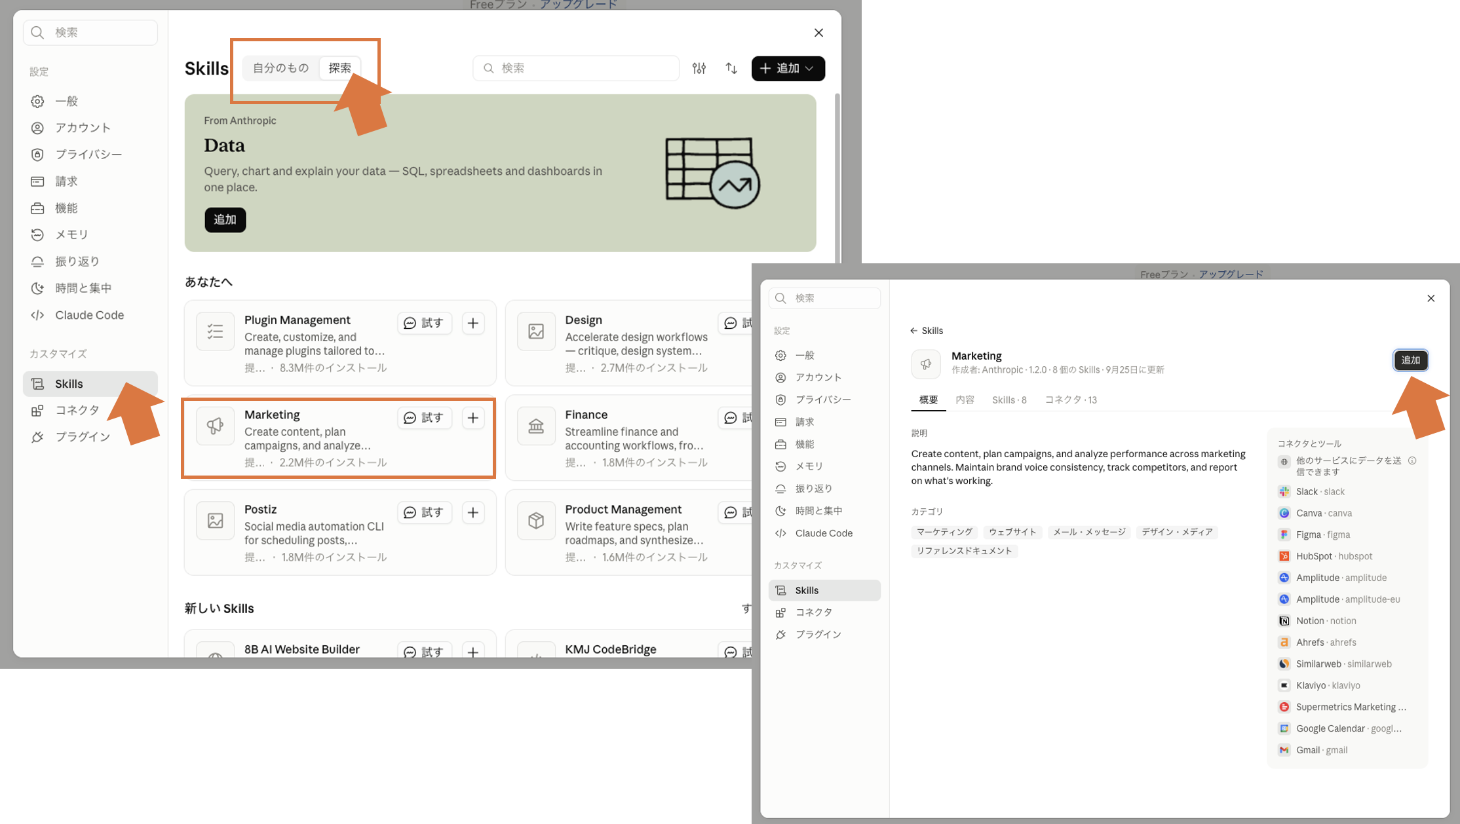Image resolution: width=1460 pixels, height=824 pixels.
Task: Click info icon beside 他のサービスにデータを送信できます
Action: pyautogui.click(x=1412, y=460)
